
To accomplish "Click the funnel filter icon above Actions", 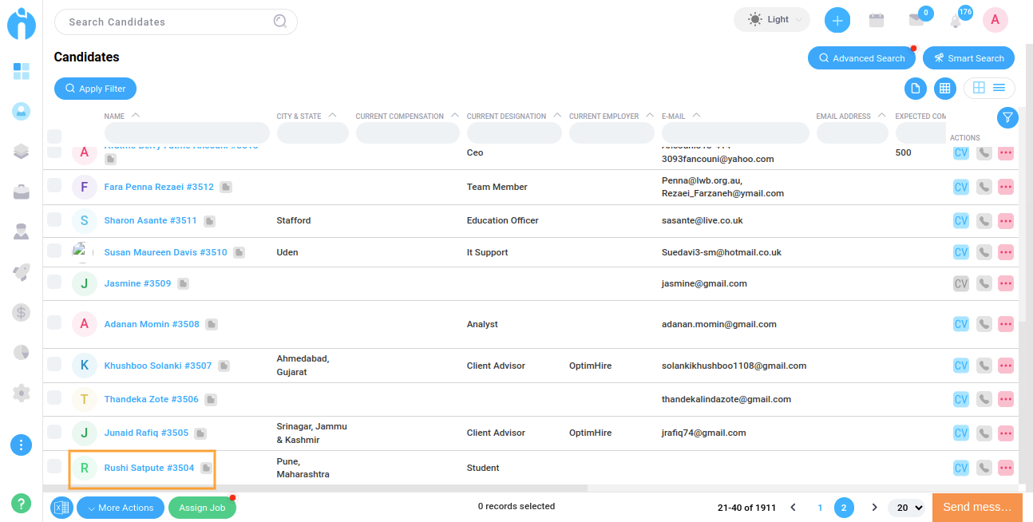I will click(1007, 117).
